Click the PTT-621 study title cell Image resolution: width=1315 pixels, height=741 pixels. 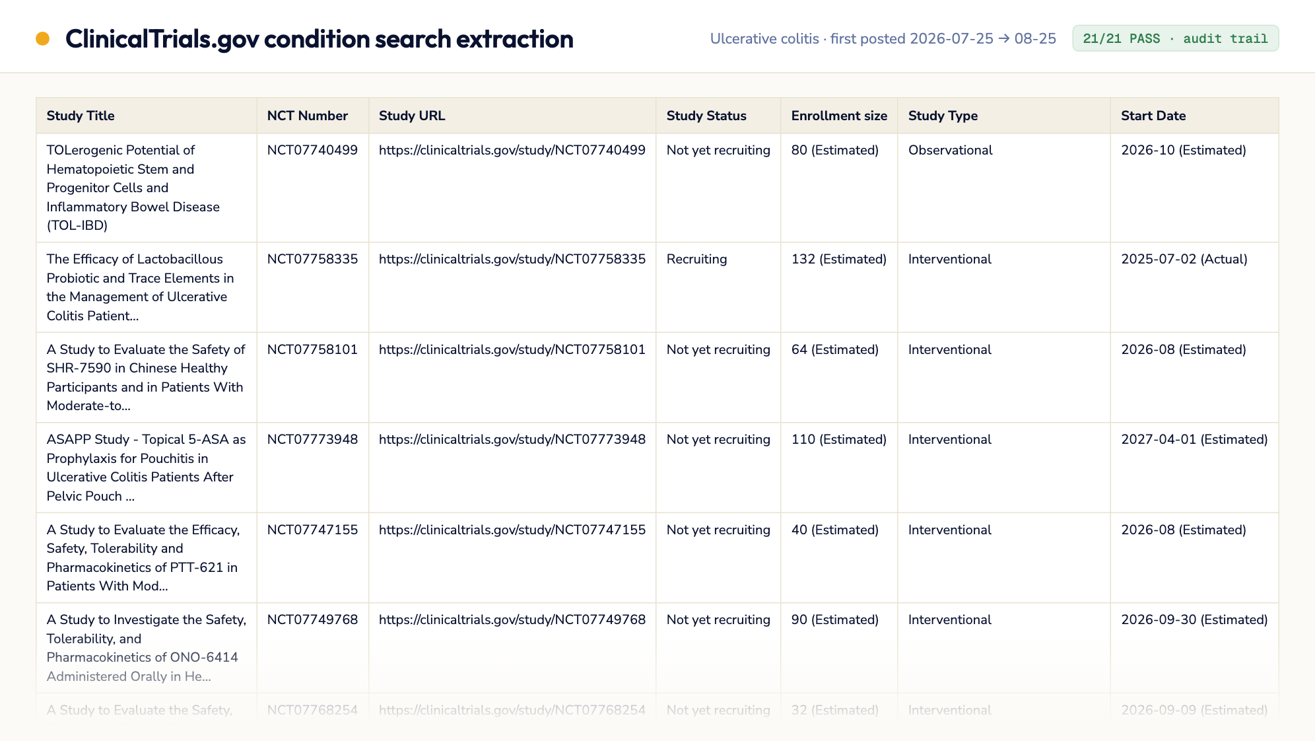pyautogui.click(x=147, y=557)
